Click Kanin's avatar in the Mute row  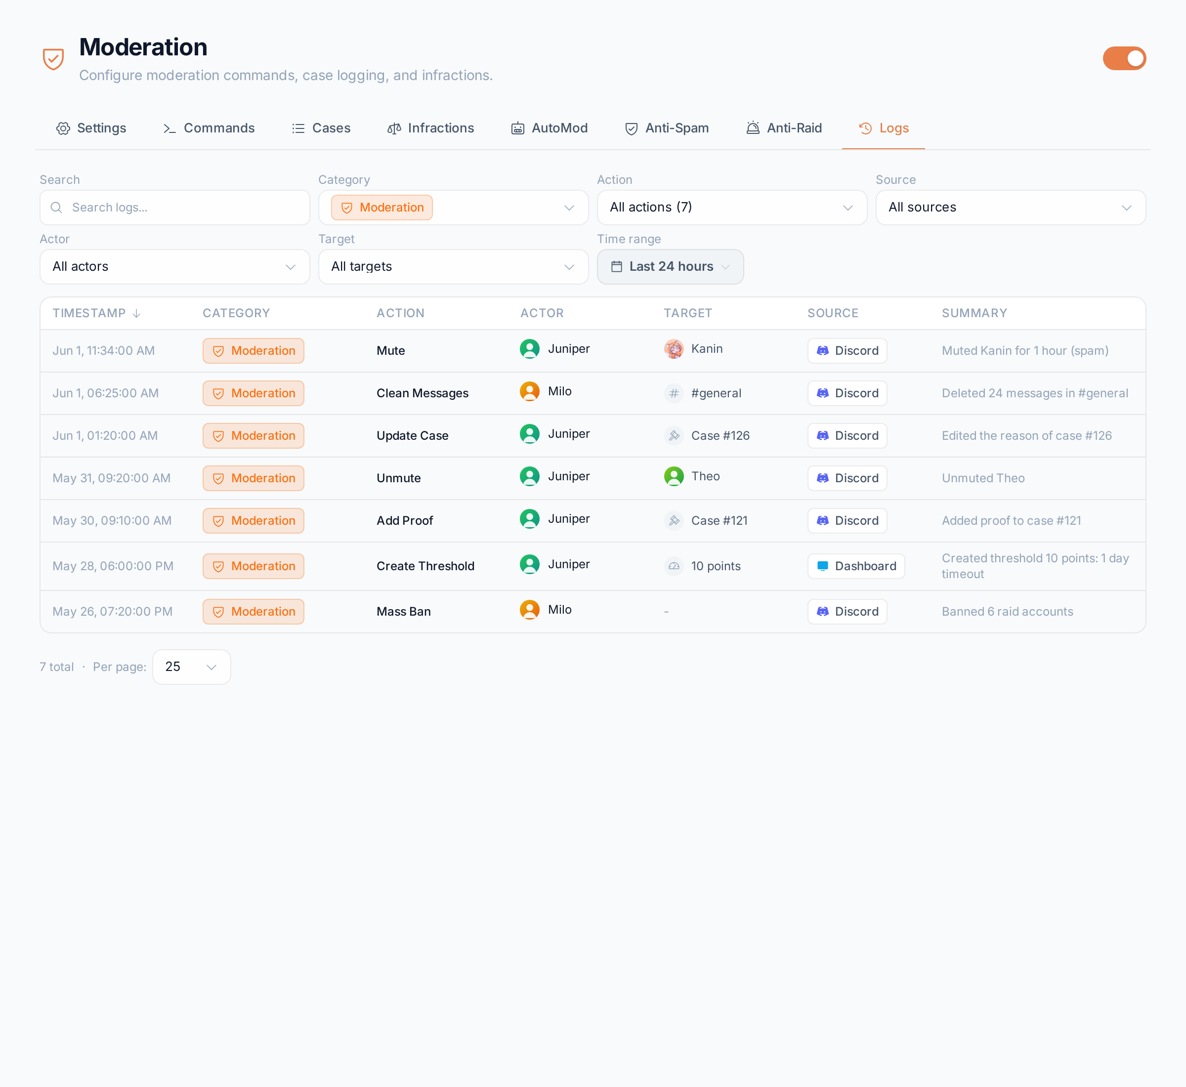(x=674, y=348)
